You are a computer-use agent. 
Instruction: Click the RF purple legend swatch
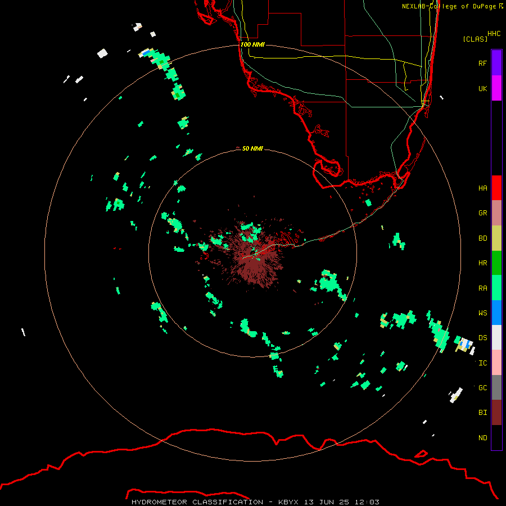coord(496,63)
